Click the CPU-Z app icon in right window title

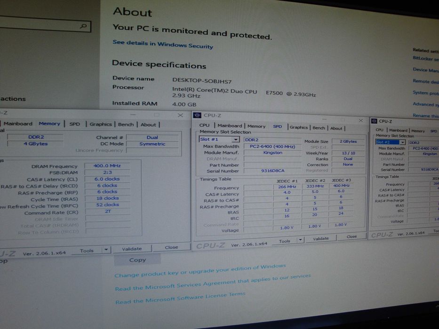pos(374,121)
